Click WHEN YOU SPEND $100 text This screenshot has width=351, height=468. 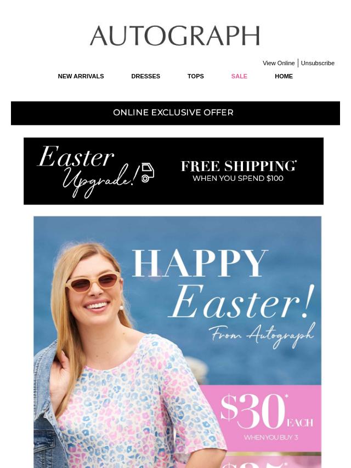tap(238, 179)
